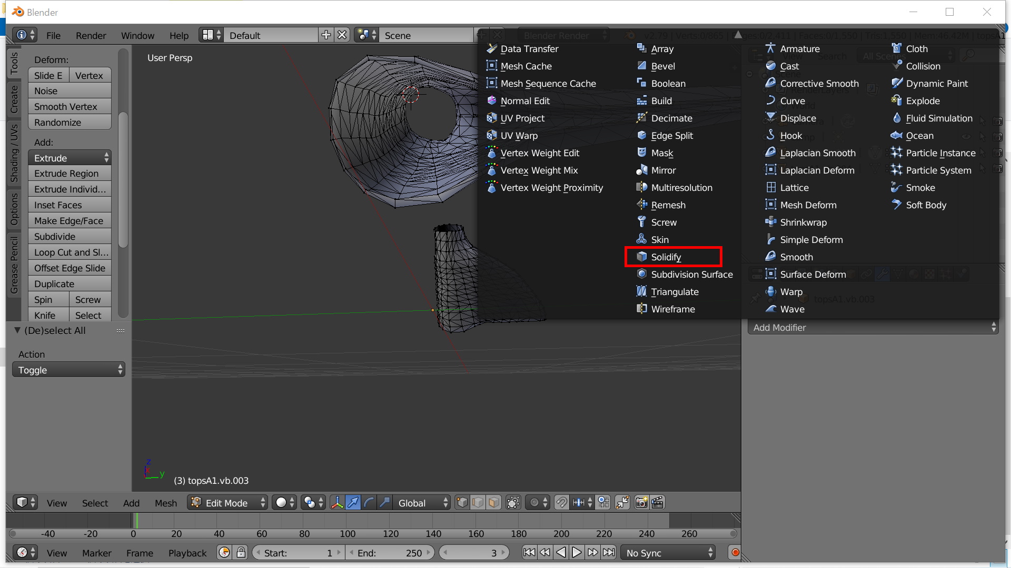Click the Array modifier icon
The height and width of the screenshot is (568, 1011).
pos(641,48)
